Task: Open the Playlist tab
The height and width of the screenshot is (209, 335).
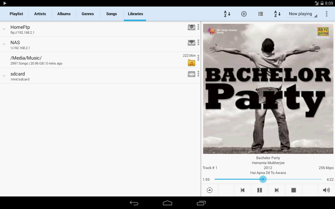Action: pyautogui.click(x=16, y=14)
